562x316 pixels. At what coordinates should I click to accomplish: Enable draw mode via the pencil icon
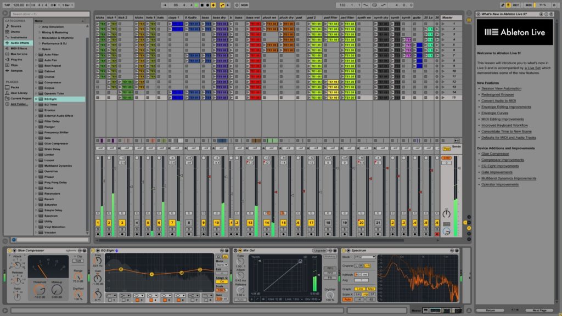point(503,4)
